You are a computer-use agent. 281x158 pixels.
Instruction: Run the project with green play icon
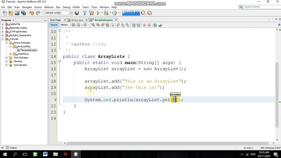click(x=98, y=13)
